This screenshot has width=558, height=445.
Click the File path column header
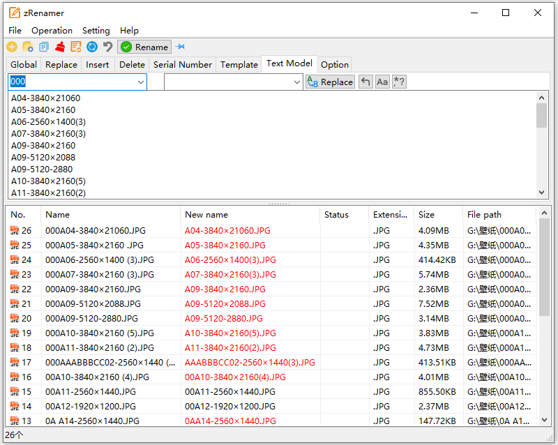click(499, 215)
